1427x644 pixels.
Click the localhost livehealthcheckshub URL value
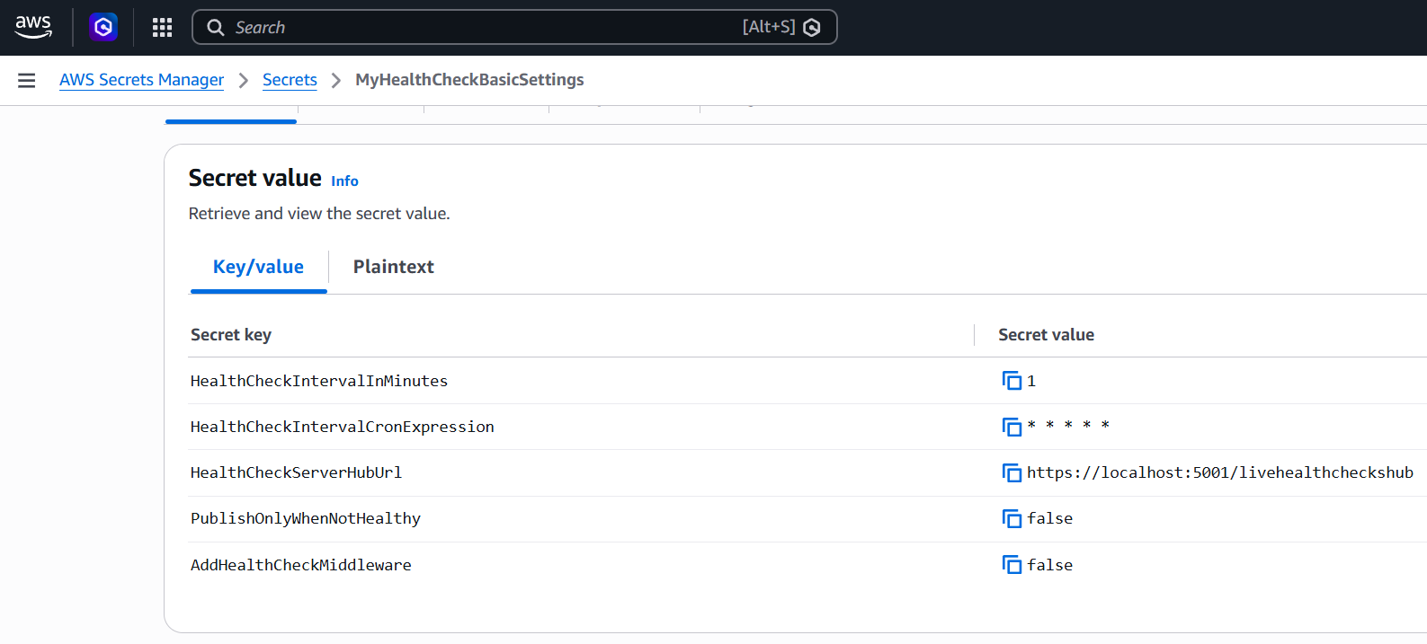[x=1220, y=472]
